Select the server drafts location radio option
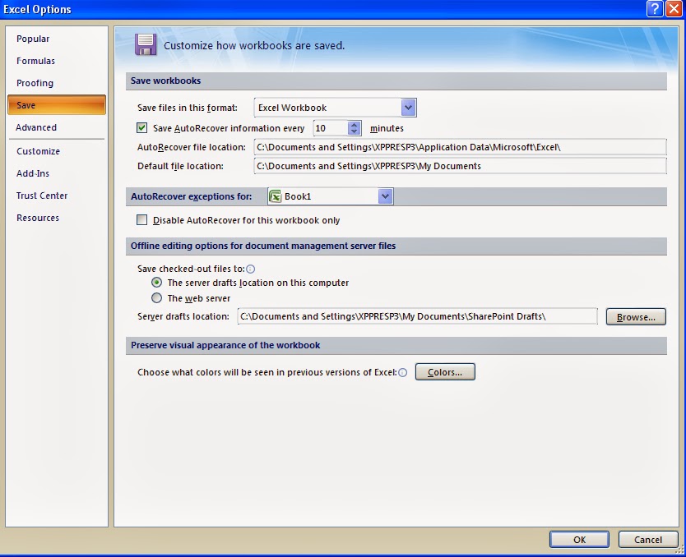This screenshot has height=557, width=686. coord(156,283)
